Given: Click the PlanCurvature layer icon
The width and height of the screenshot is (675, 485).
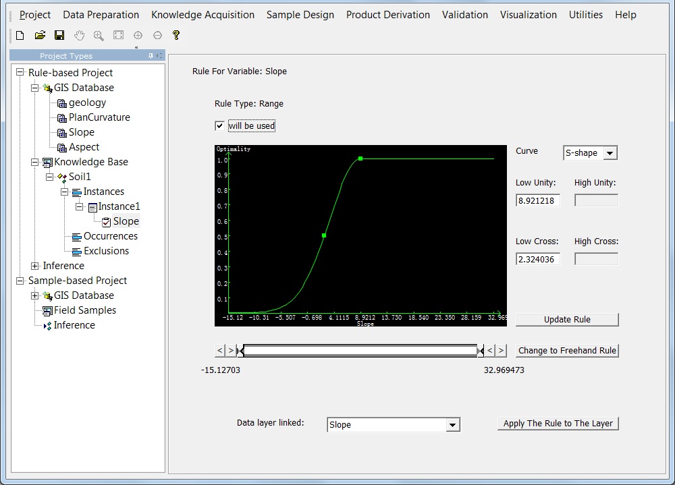Looking at the screenshot, I should point(62,118).
